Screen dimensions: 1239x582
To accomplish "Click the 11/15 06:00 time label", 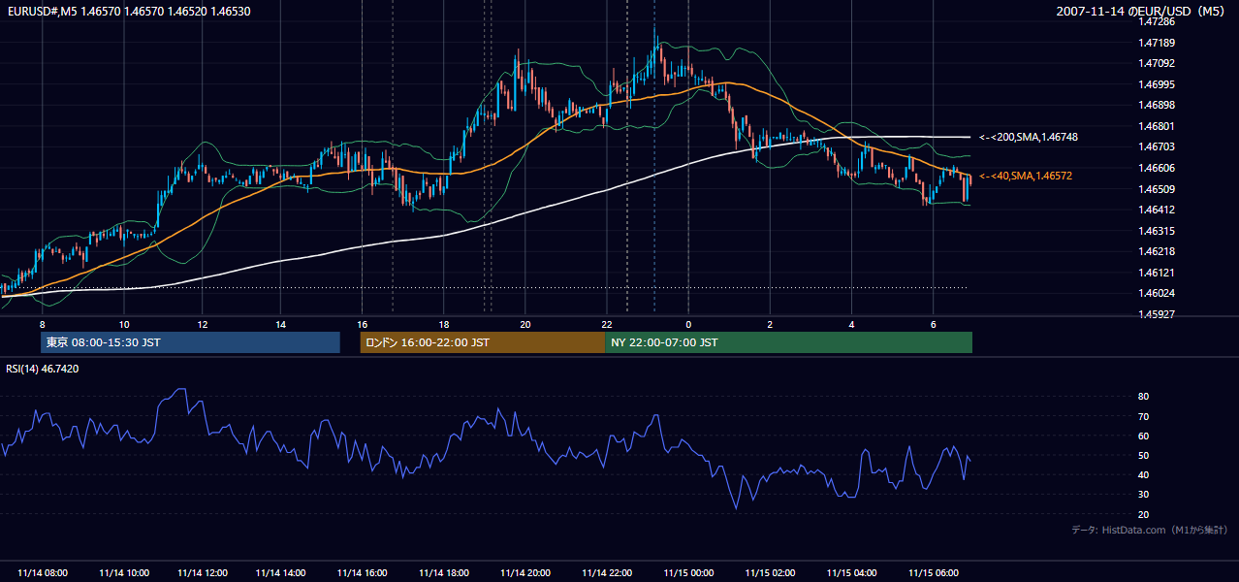I will pyautogui.click(x=933, y=573).
